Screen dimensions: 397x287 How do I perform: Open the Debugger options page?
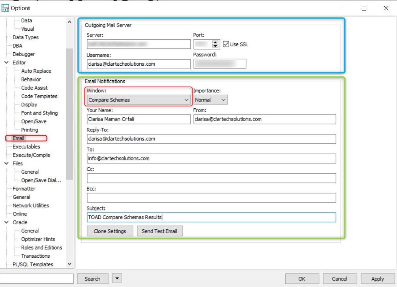(x=24, y=54)
